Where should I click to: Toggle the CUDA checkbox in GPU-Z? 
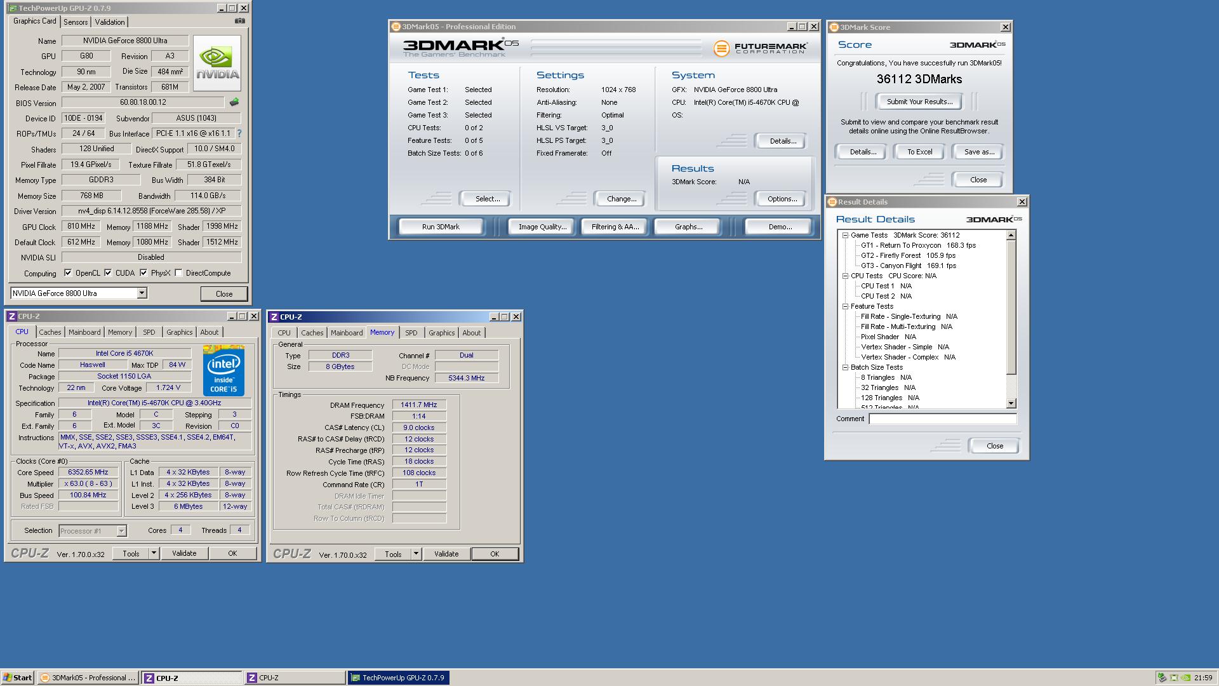(108, 273)
